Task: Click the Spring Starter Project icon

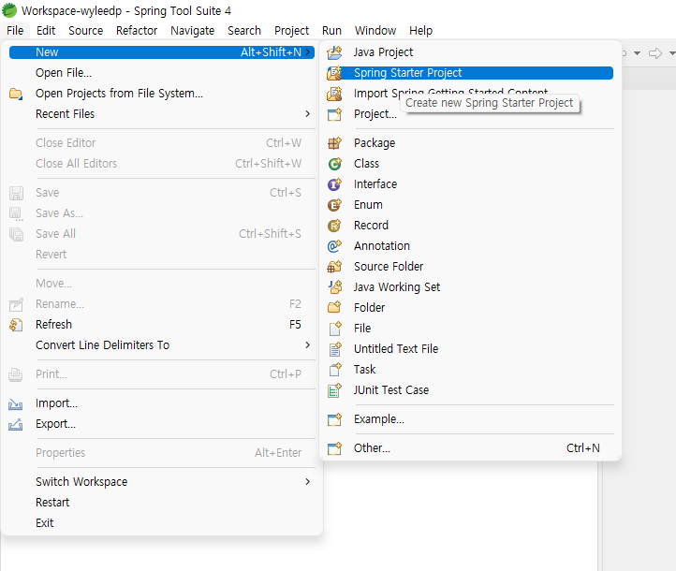Action: 334,73
